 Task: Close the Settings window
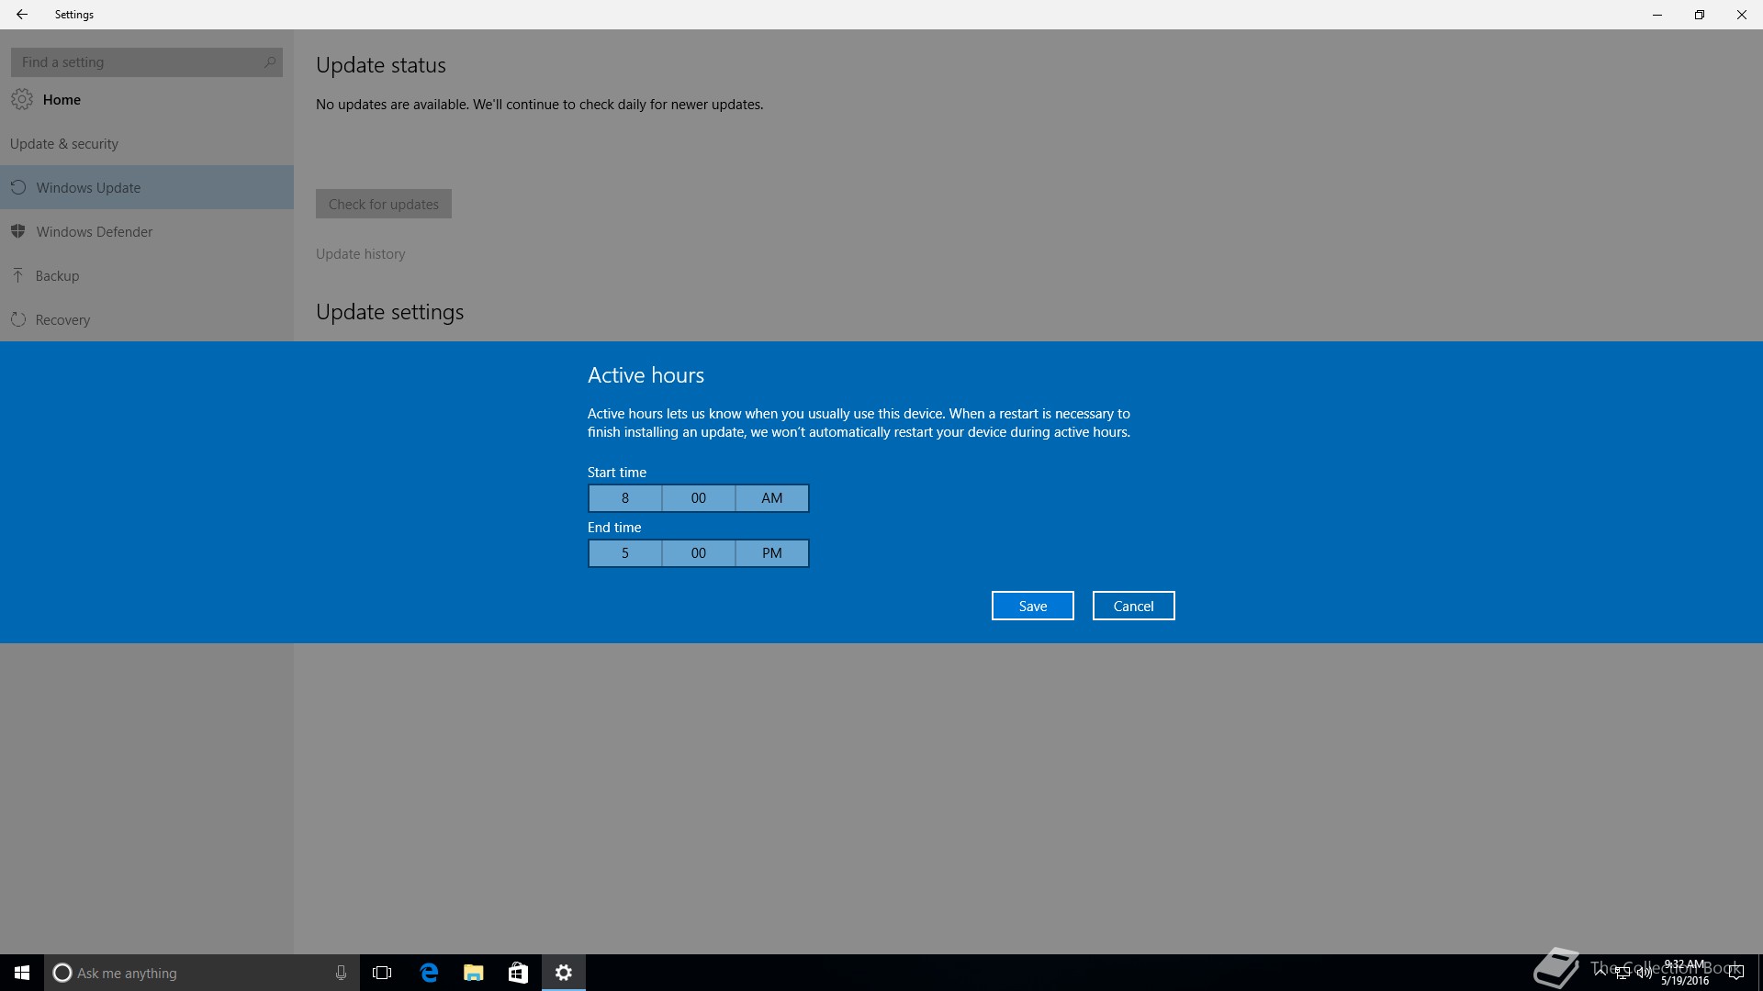1742,15
